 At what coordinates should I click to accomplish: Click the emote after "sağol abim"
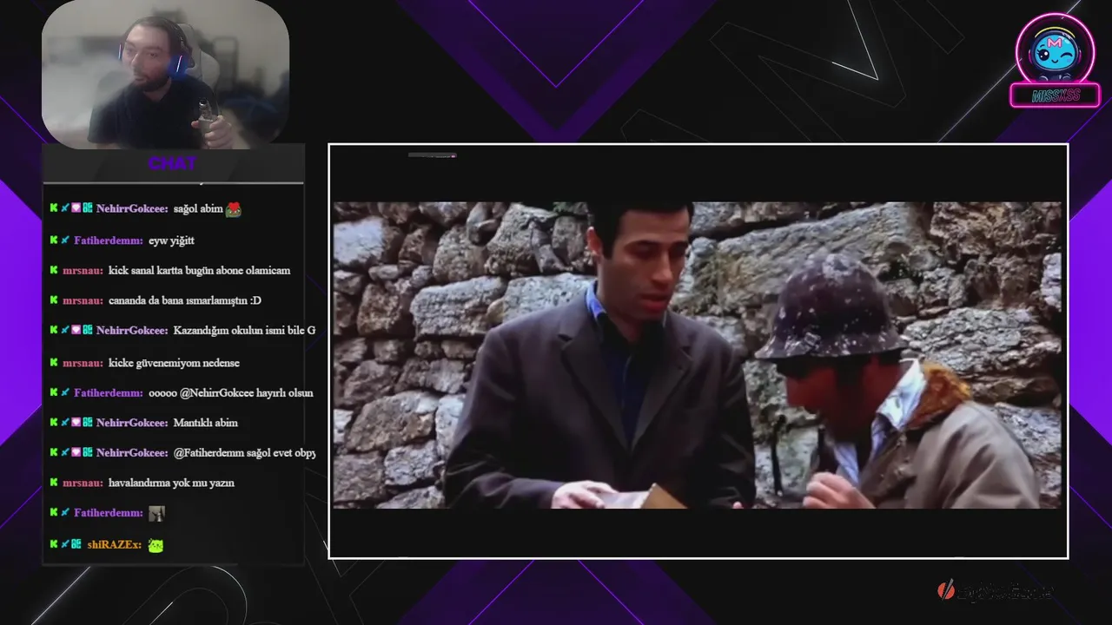(233, 209)
